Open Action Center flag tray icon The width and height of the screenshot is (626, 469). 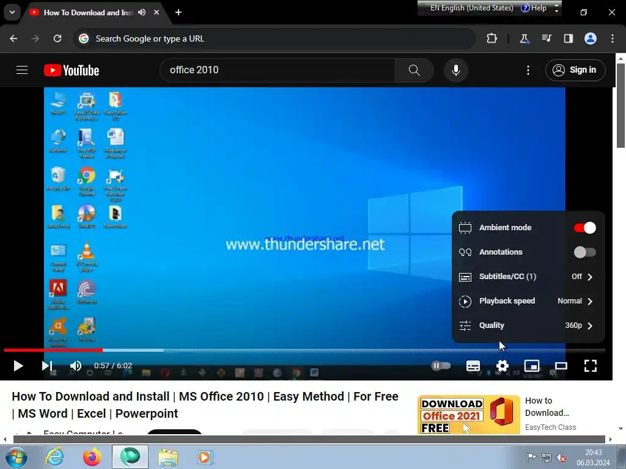531,457
